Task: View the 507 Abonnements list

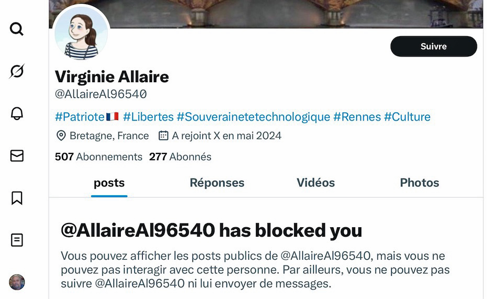Action: point(98,157)
